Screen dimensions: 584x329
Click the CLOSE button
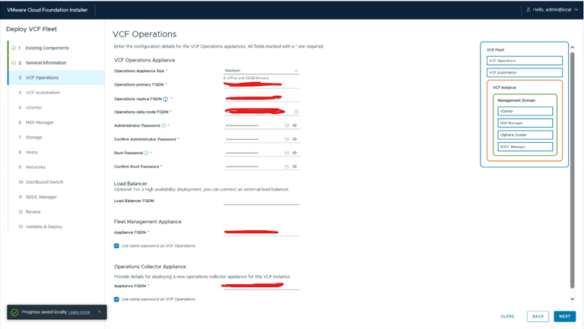(507, 316)
